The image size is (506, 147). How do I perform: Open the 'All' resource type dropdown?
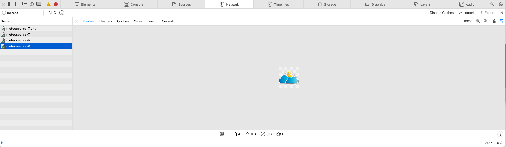(52, 13)
